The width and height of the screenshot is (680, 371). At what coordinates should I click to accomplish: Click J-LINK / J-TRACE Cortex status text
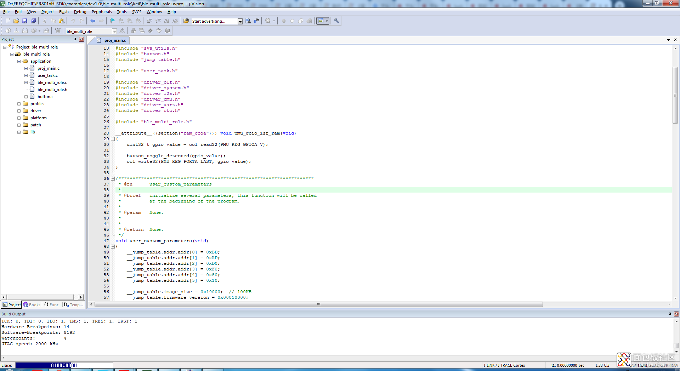(x=505, y=365)
